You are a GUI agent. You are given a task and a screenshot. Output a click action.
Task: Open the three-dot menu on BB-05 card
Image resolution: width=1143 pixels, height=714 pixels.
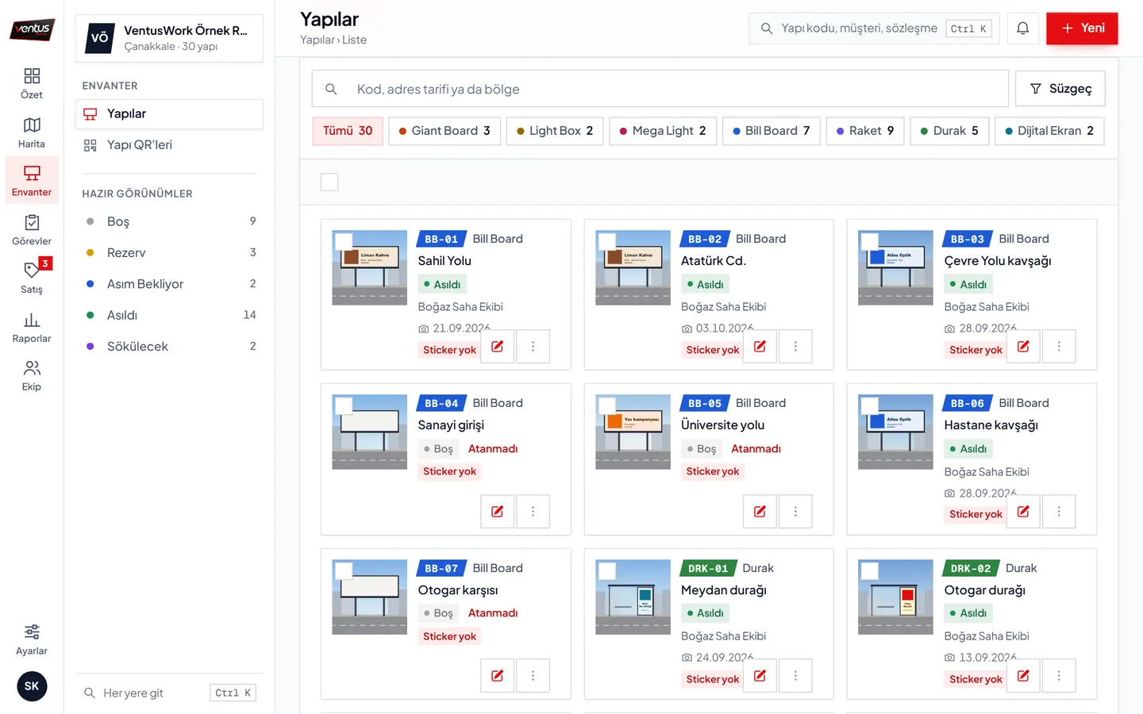click(x=795, y=512)
